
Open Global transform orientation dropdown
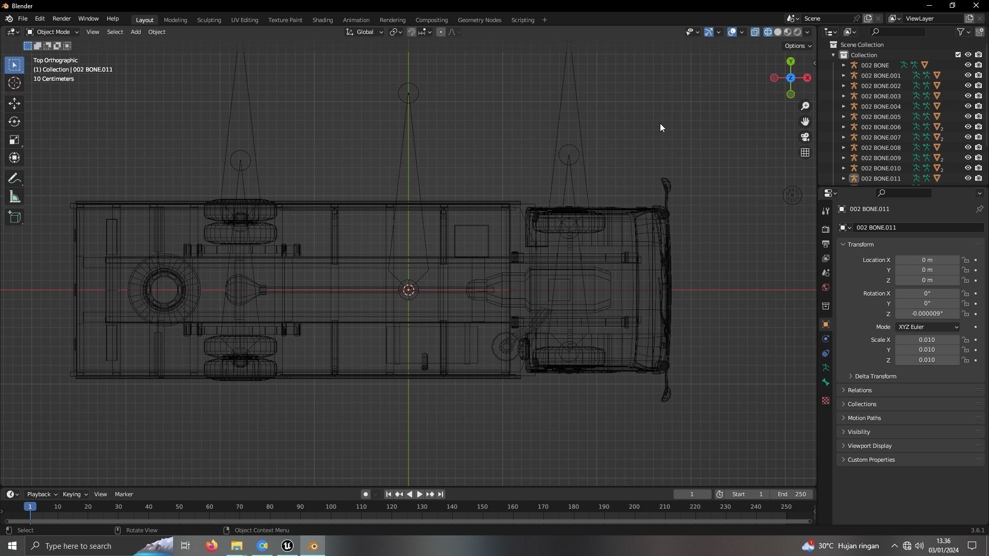[x=365, y=32]
